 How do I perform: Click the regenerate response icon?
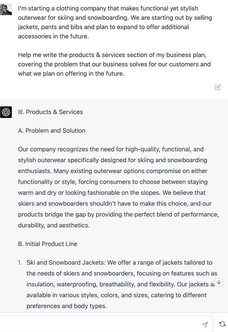tap(222, 323)
